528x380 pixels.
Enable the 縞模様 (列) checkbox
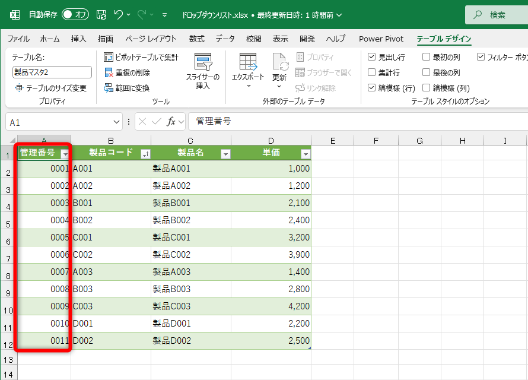click(426, 88)
